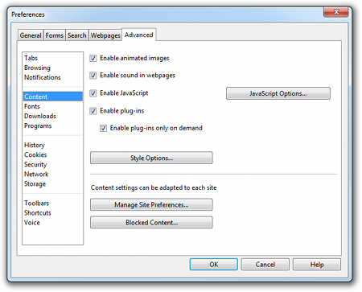Select Voice in the sidebar
362x292 pixels.
(x=53, y=222)
